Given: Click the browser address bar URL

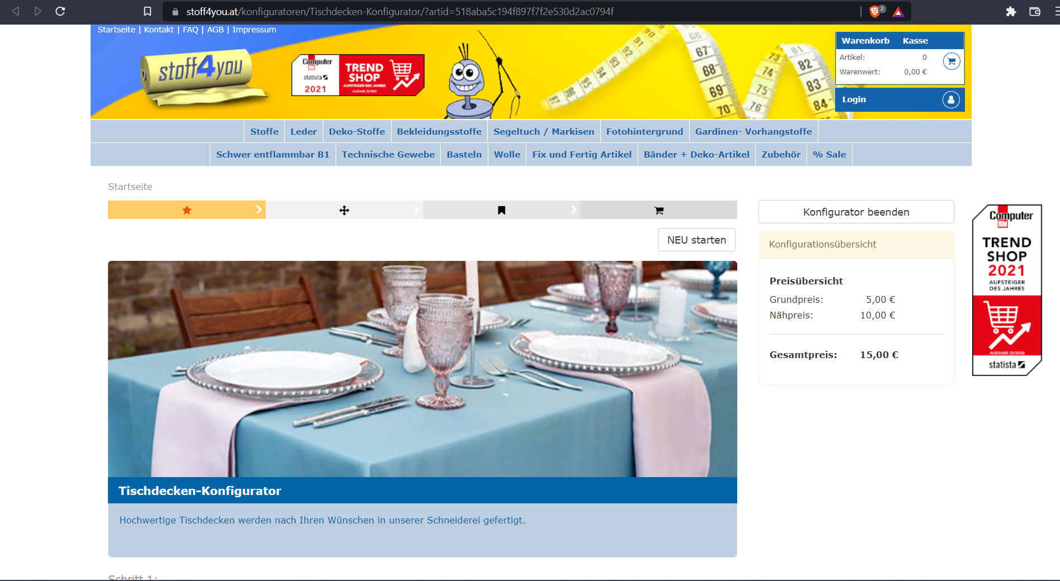Looking at the screenshot, I should tap(400, 11).
